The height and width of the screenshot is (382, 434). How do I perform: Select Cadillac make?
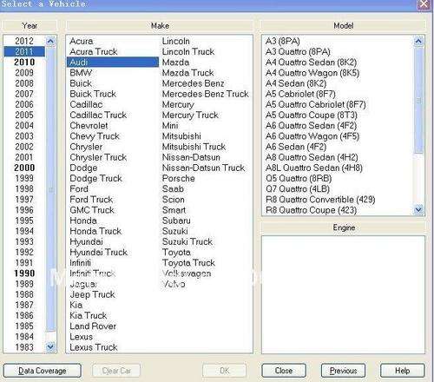[86, 104]
